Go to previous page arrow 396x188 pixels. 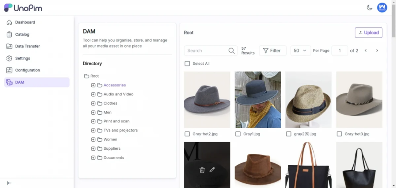[x=366, y=51]
